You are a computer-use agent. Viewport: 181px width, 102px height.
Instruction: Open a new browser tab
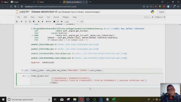(x=90, y=2)
